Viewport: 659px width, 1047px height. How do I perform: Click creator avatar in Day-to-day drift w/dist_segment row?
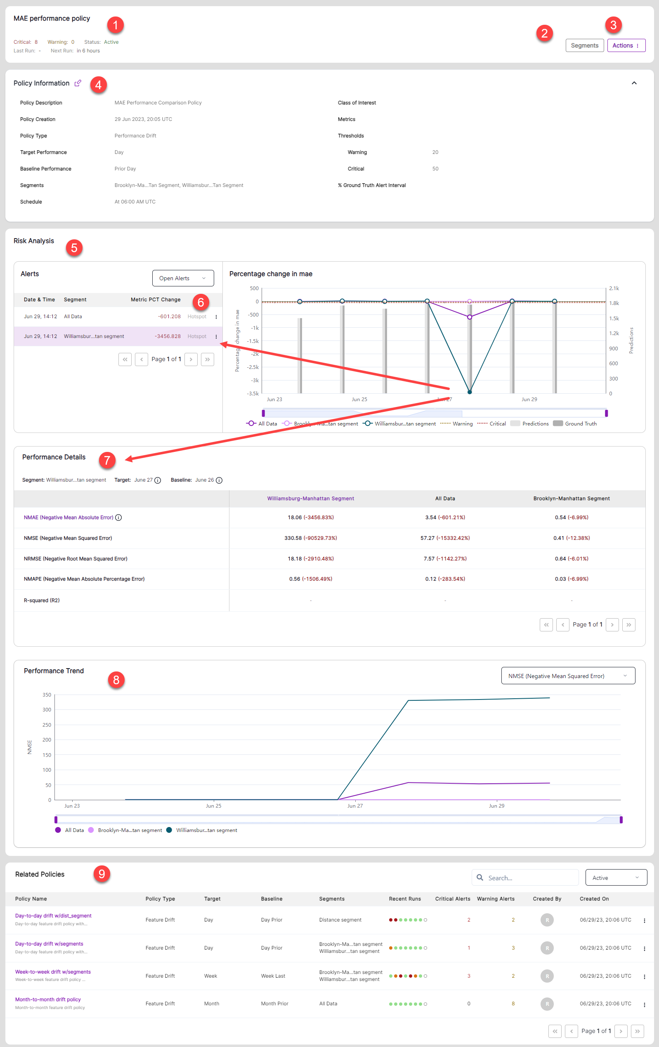[547, 919]
